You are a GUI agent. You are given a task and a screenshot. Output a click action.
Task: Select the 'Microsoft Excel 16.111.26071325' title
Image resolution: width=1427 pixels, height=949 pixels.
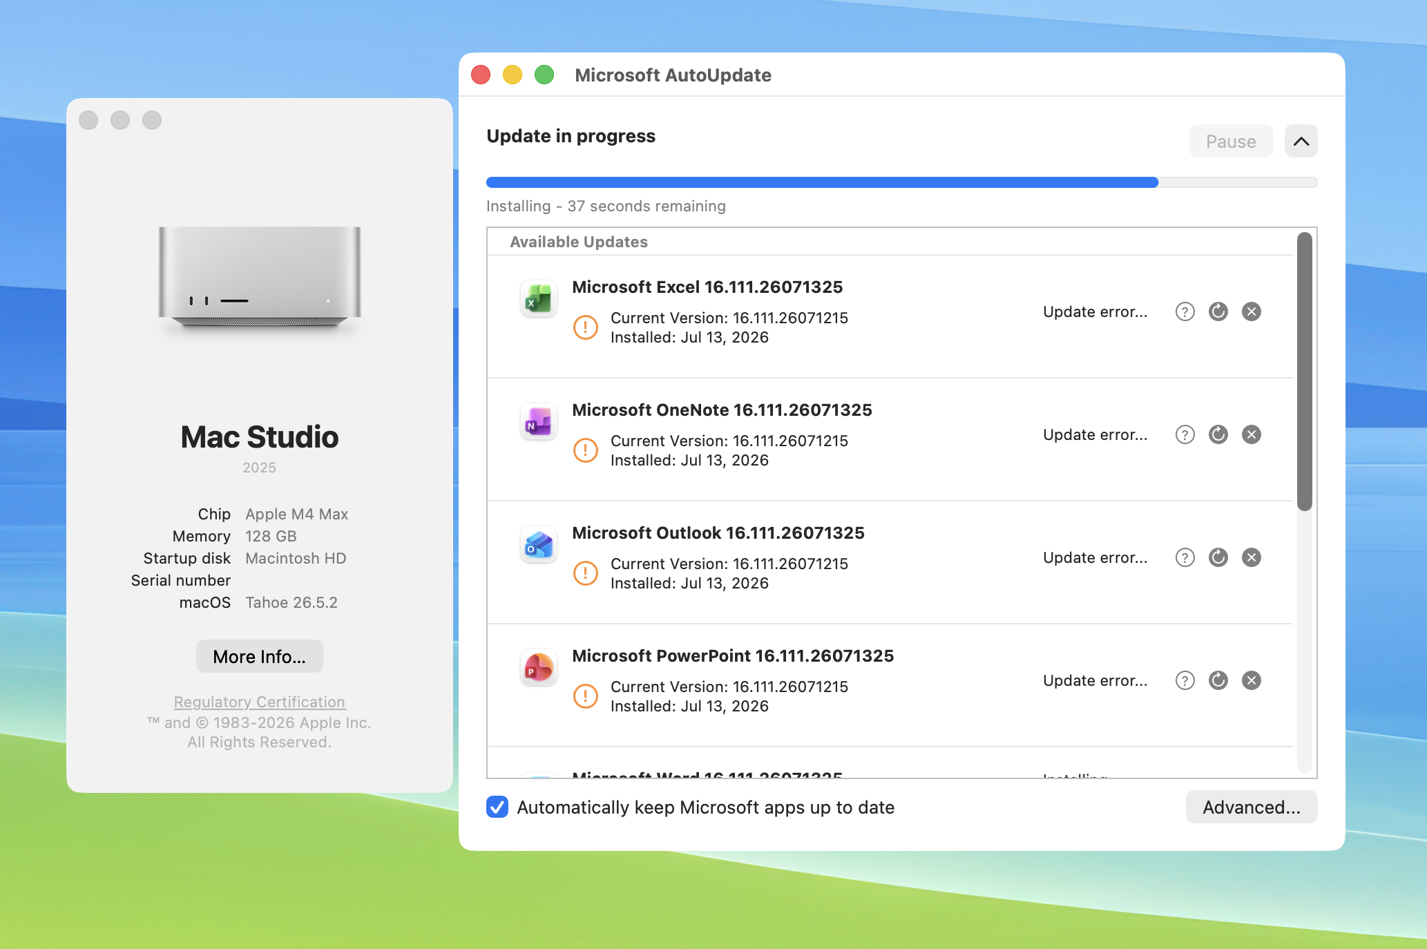(x=707, y=287)
